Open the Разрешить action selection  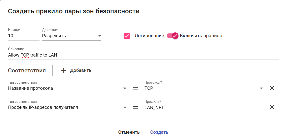[x=68, y=36]
